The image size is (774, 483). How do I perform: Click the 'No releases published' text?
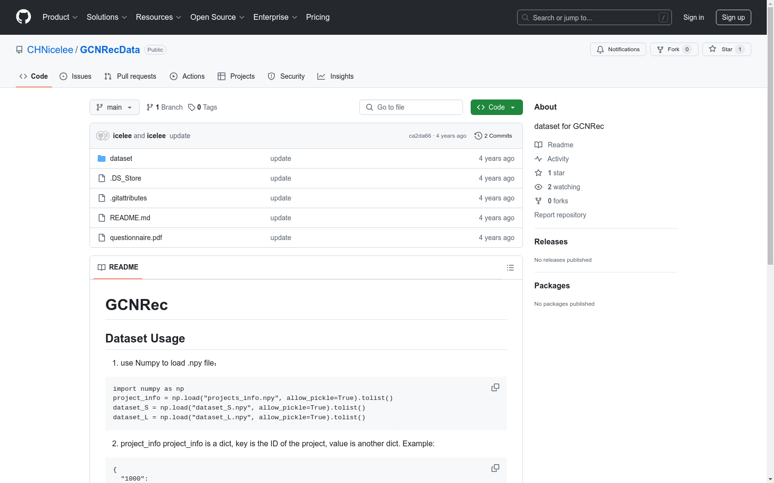pyautogui.click(x=563, y=260)
